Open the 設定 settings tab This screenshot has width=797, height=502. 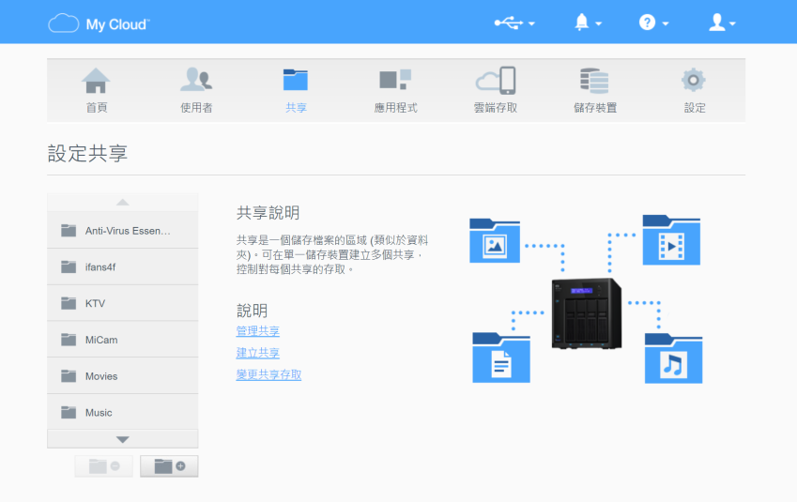coord(695,90)
